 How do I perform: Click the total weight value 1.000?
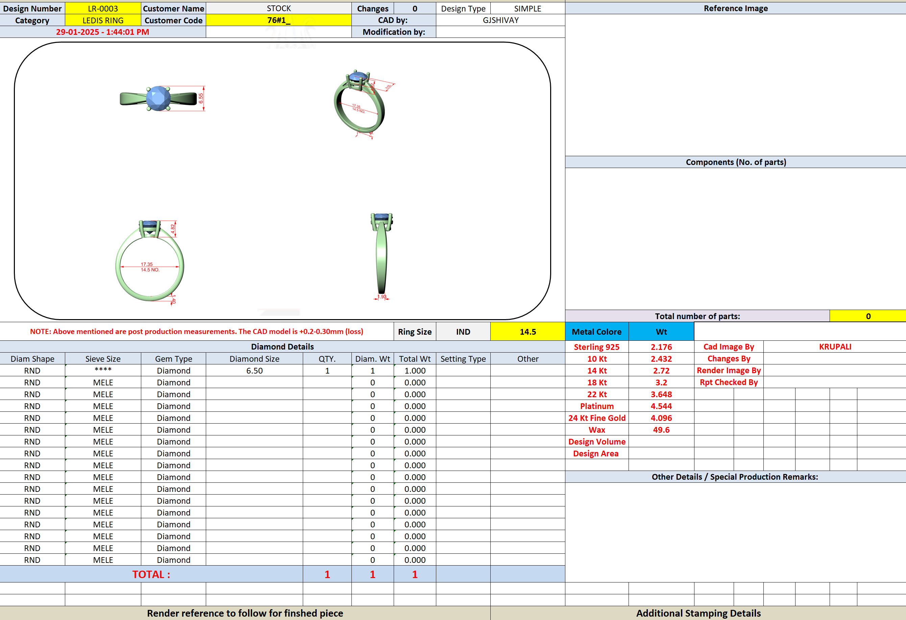415,371
